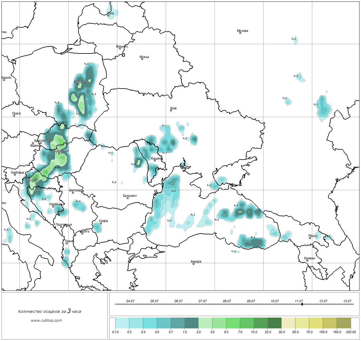361x341 pixels.
Task: Click the Прага city marker
Action: click(x=14, y=116)
